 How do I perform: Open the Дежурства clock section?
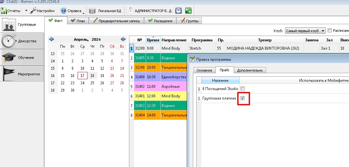point(22,41)
